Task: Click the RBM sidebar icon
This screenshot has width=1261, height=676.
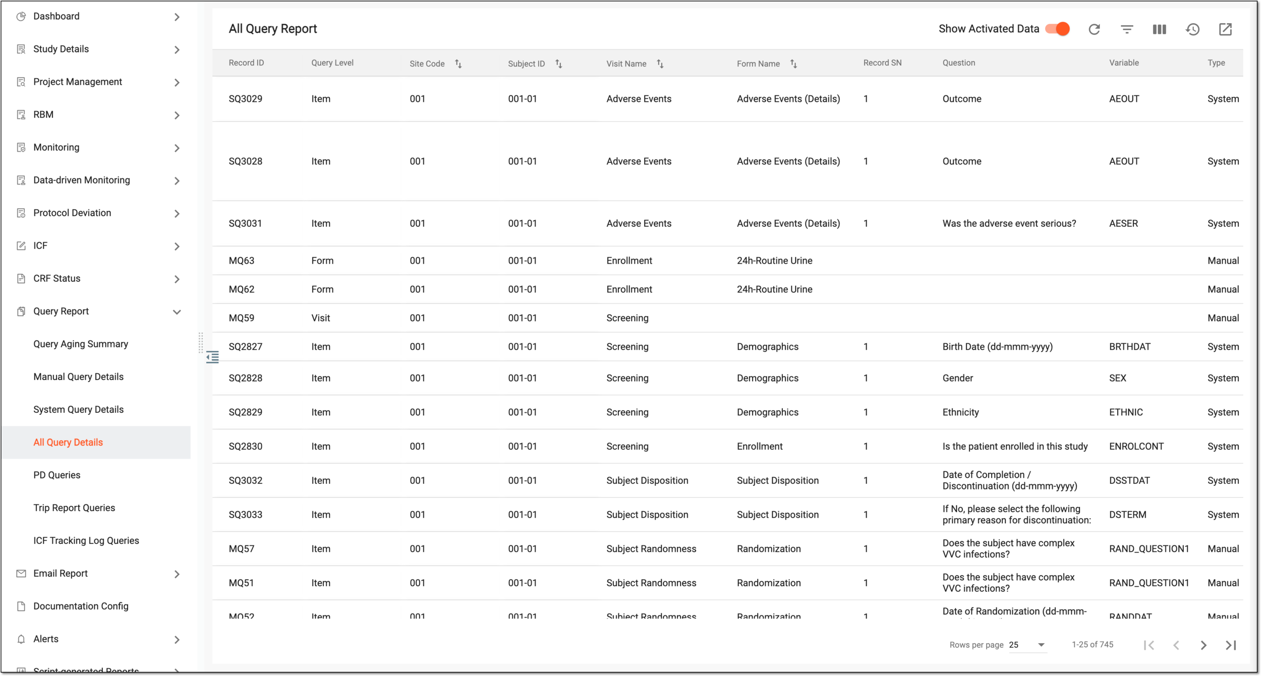Action: [x=21, y=114]
